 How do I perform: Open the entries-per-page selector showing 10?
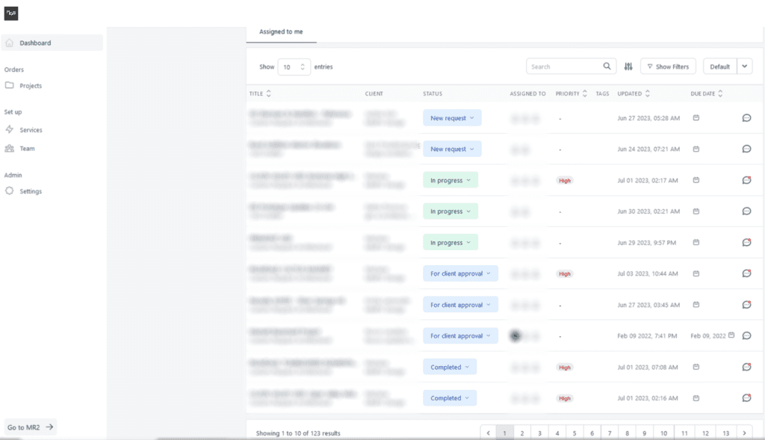tap(294, 66)
